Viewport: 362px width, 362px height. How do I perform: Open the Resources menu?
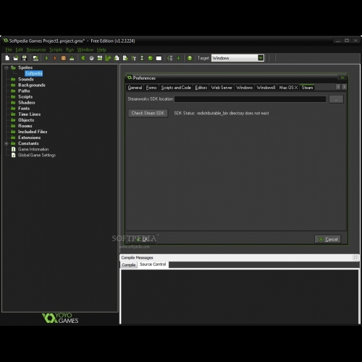[x=36, y=50]
